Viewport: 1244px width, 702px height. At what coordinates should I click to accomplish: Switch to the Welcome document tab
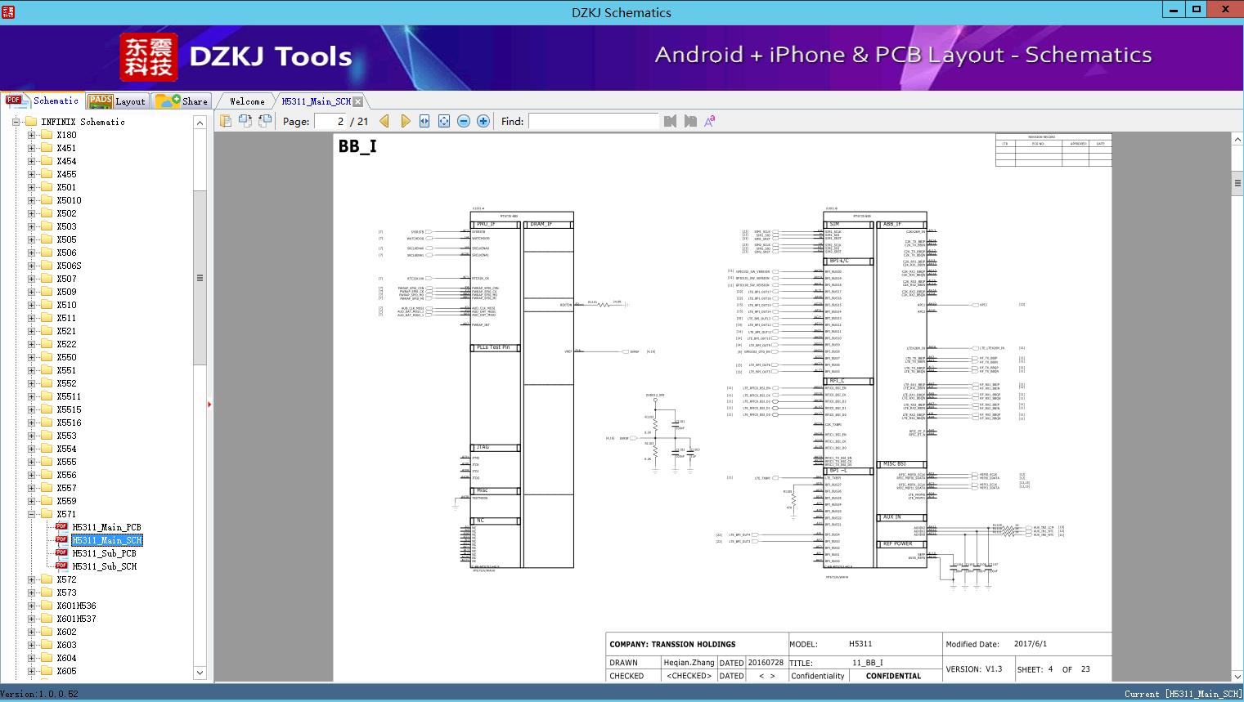(246, 101)
